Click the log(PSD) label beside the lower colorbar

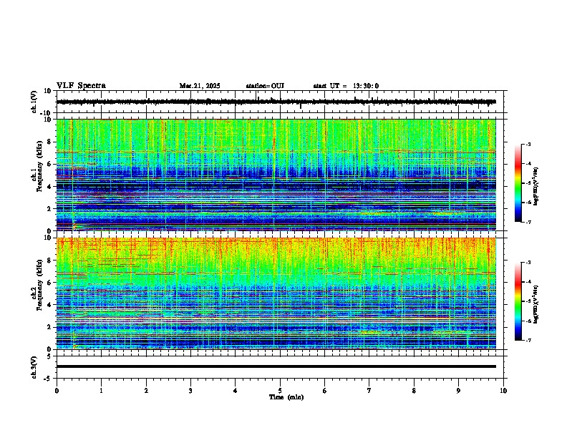(x=536, y=304)
